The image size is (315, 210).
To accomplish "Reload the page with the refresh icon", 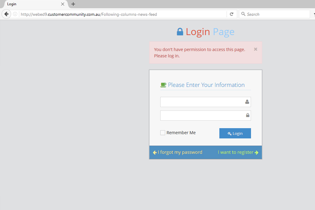I will 231,14.
